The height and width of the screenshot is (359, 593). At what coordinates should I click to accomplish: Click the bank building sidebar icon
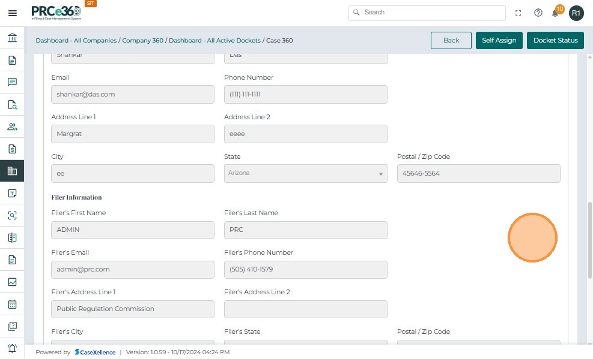[x=12, y=38]
